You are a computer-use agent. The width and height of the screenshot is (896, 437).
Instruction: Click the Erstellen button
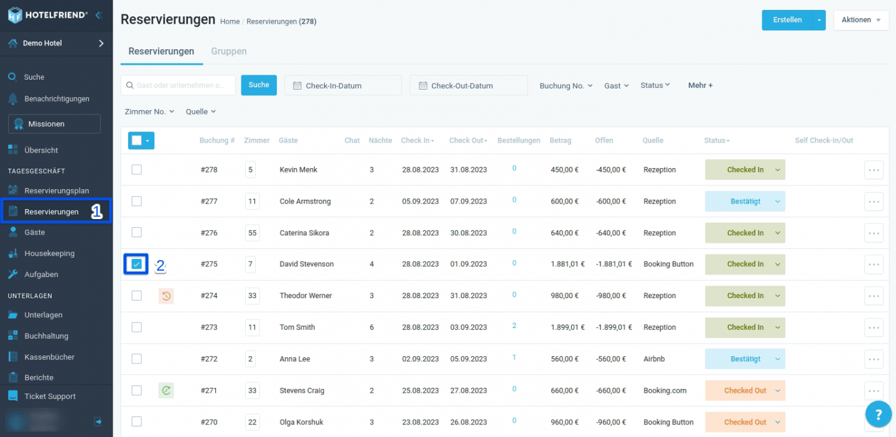pyautogui.click(x=787, y=20)
